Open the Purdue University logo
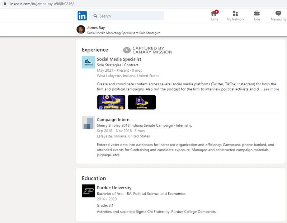The height and width of the screenshot is (223, 287). pos(88,191)
